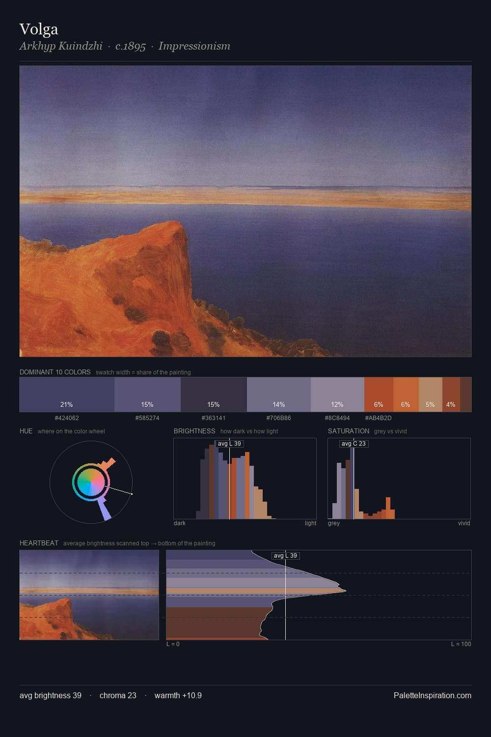Screen dimensions: 491x737
Task: Click the hex label #424062
Action: click(x=67, y=418)
